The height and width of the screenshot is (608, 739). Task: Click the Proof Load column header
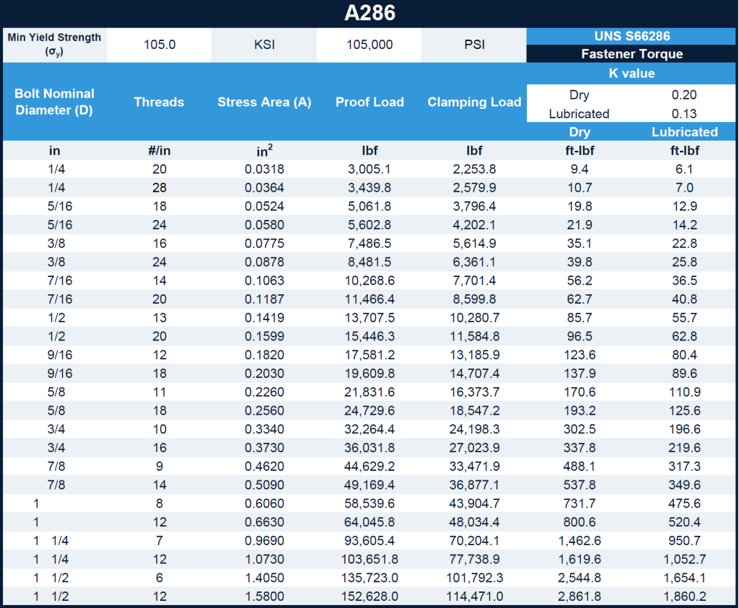369,102
